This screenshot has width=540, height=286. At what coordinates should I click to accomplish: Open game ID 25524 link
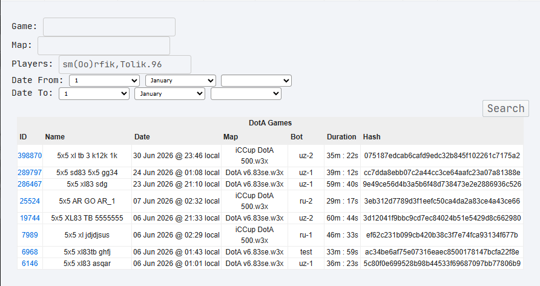(x=30, y=201)
